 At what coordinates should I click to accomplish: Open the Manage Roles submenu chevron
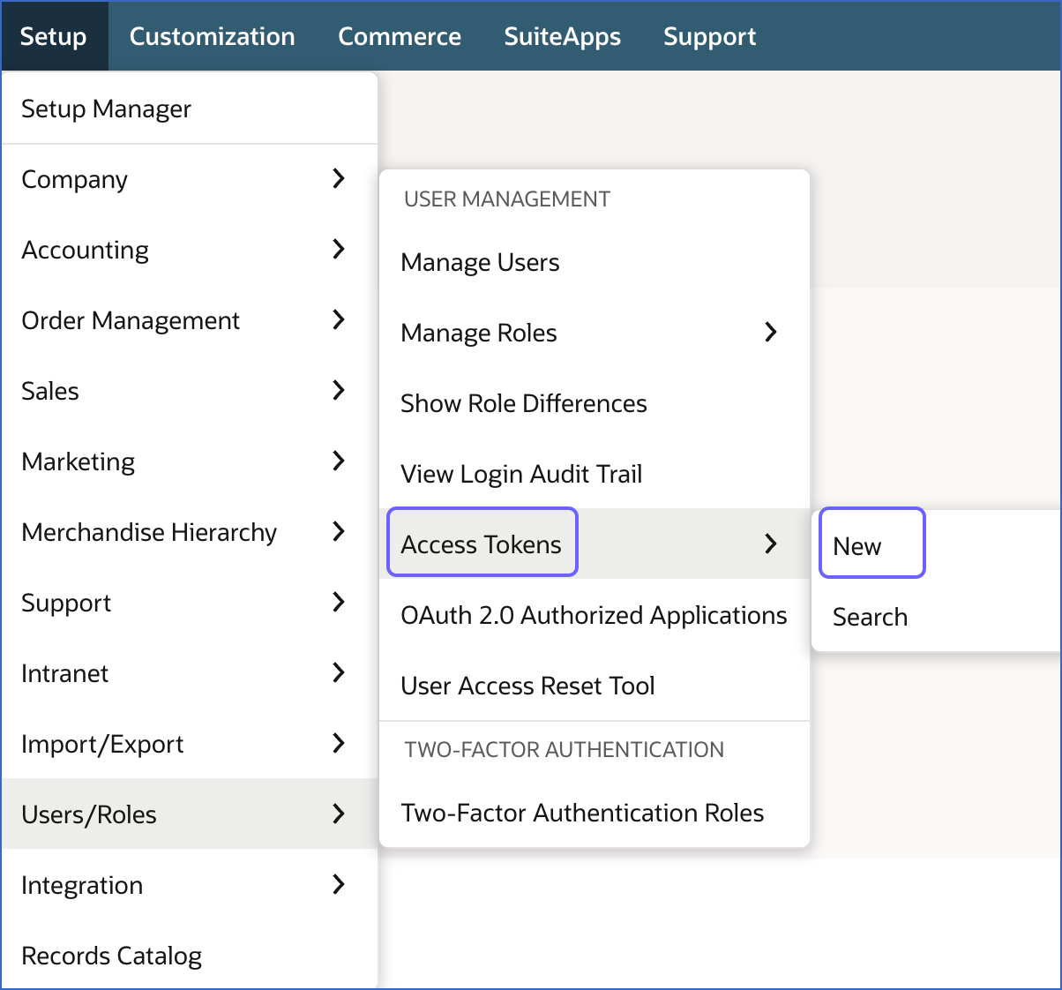[770, 333]
